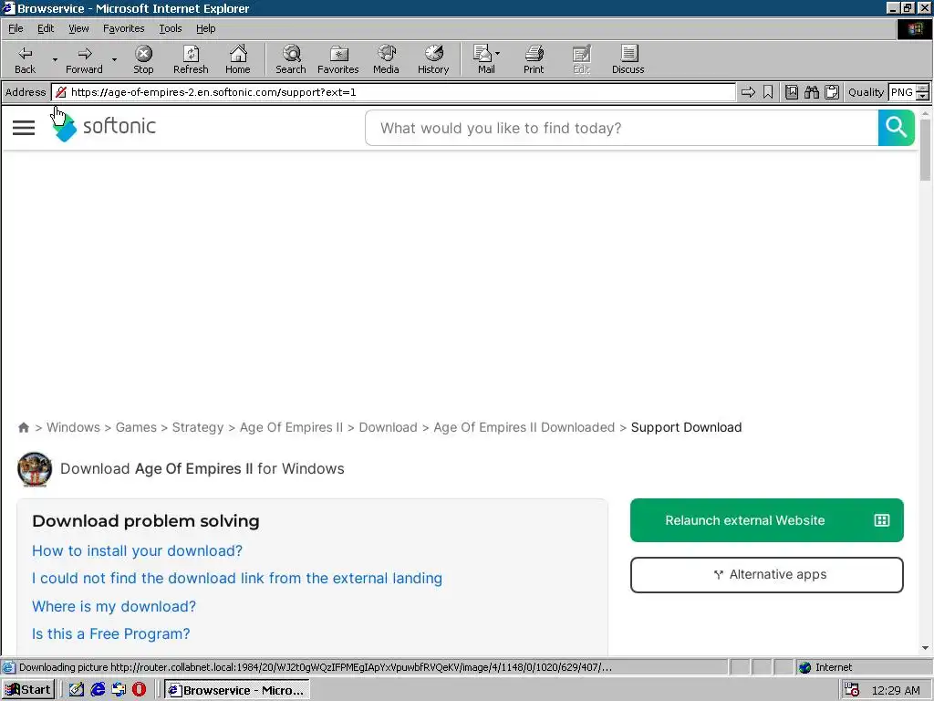Click the Age Of Empires II breadcrumb link
The image size is (934, 701).
coord(291,427)
